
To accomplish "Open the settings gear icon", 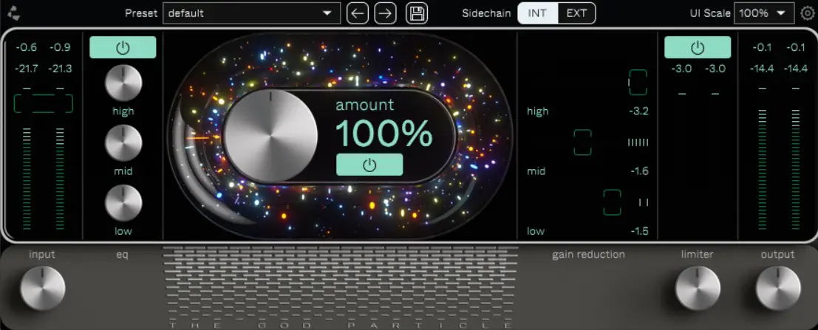I will 807,13.
